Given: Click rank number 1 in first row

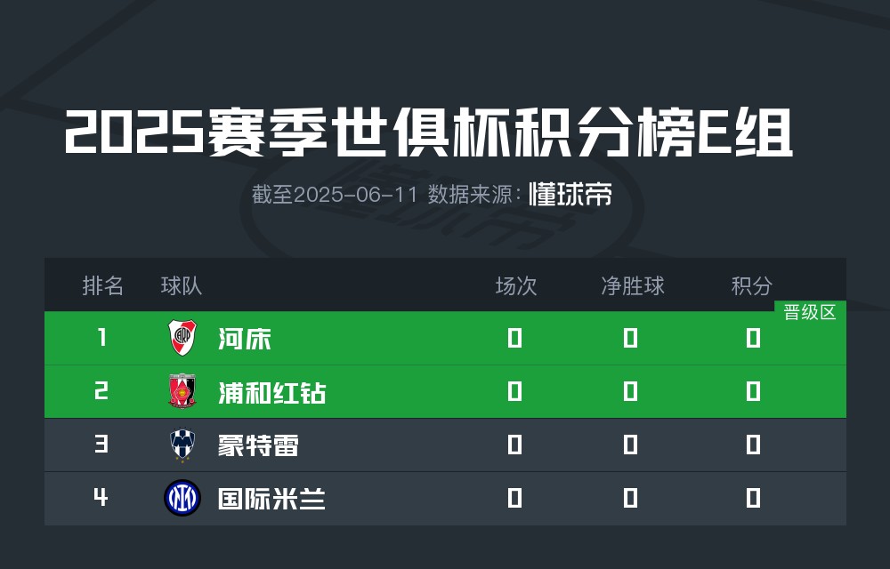Looking at the screenshot, I should click(x=102, y=337).
